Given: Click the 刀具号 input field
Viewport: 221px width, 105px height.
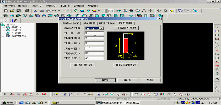Looking at the screenshot, I should click(94, 33).
